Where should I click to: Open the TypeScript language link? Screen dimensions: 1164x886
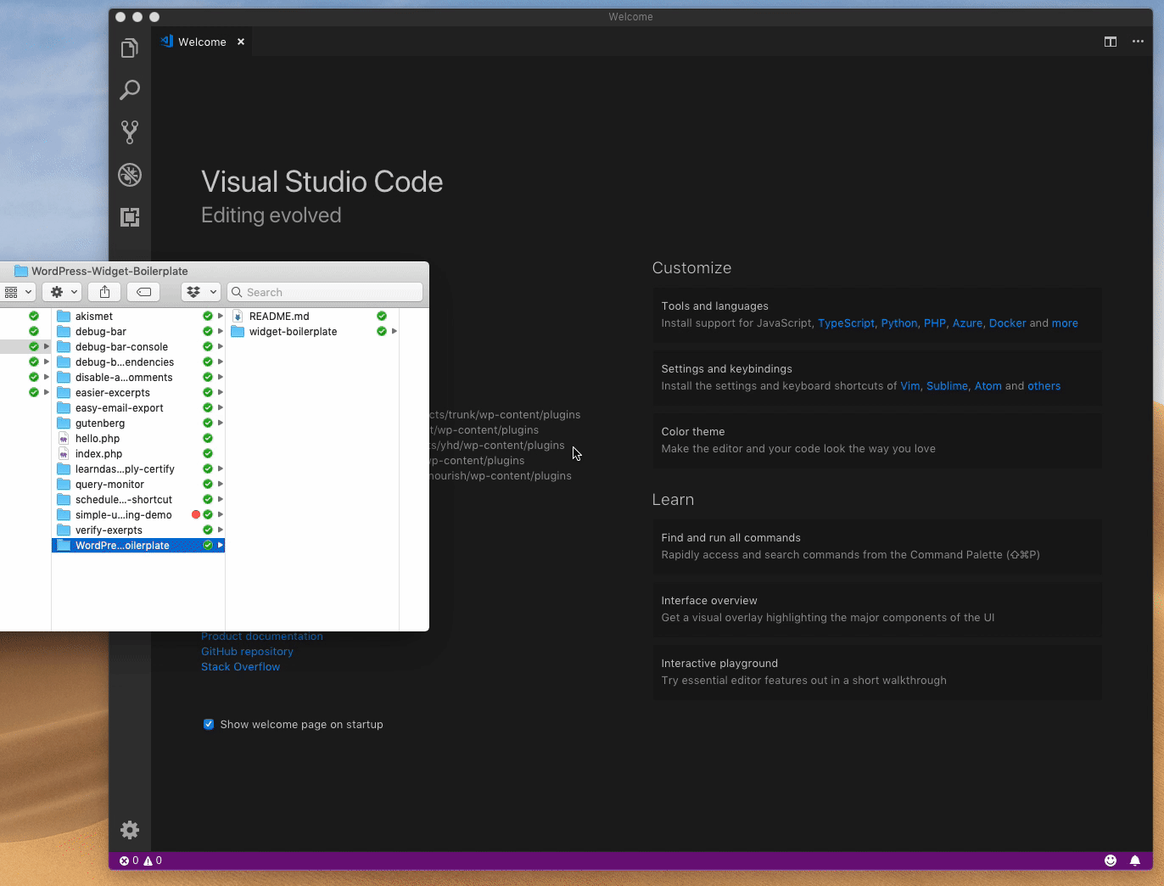[846, 323]
